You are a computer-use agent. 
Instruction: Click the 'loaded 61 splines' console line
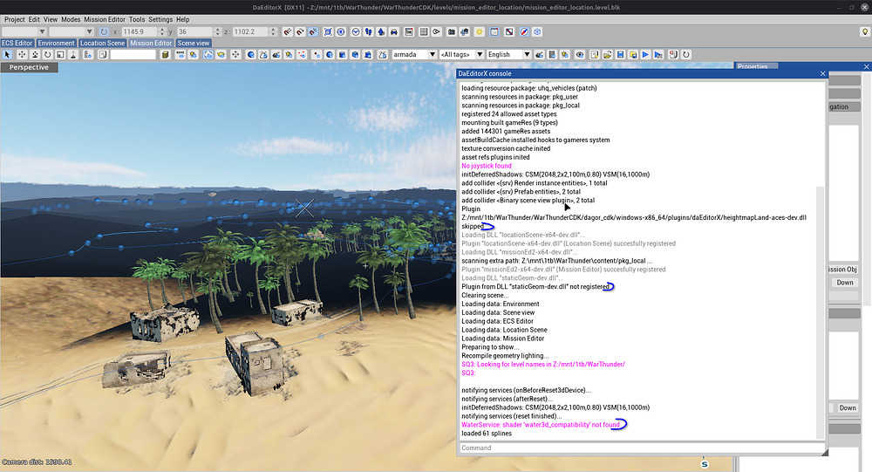coord(487,433)
